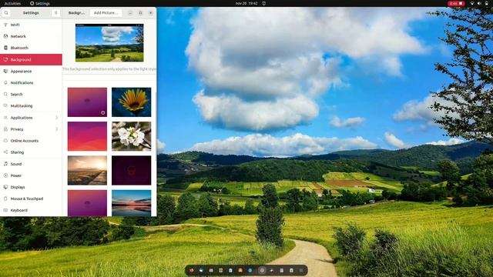Expand the Applications chevron arrow
The width and height of the screenshot is (493, 277).
tap(56, 118)
